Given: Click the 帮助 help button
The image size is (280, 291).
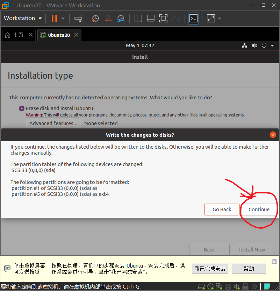Looking at the screenshot, I should (249, 269).
